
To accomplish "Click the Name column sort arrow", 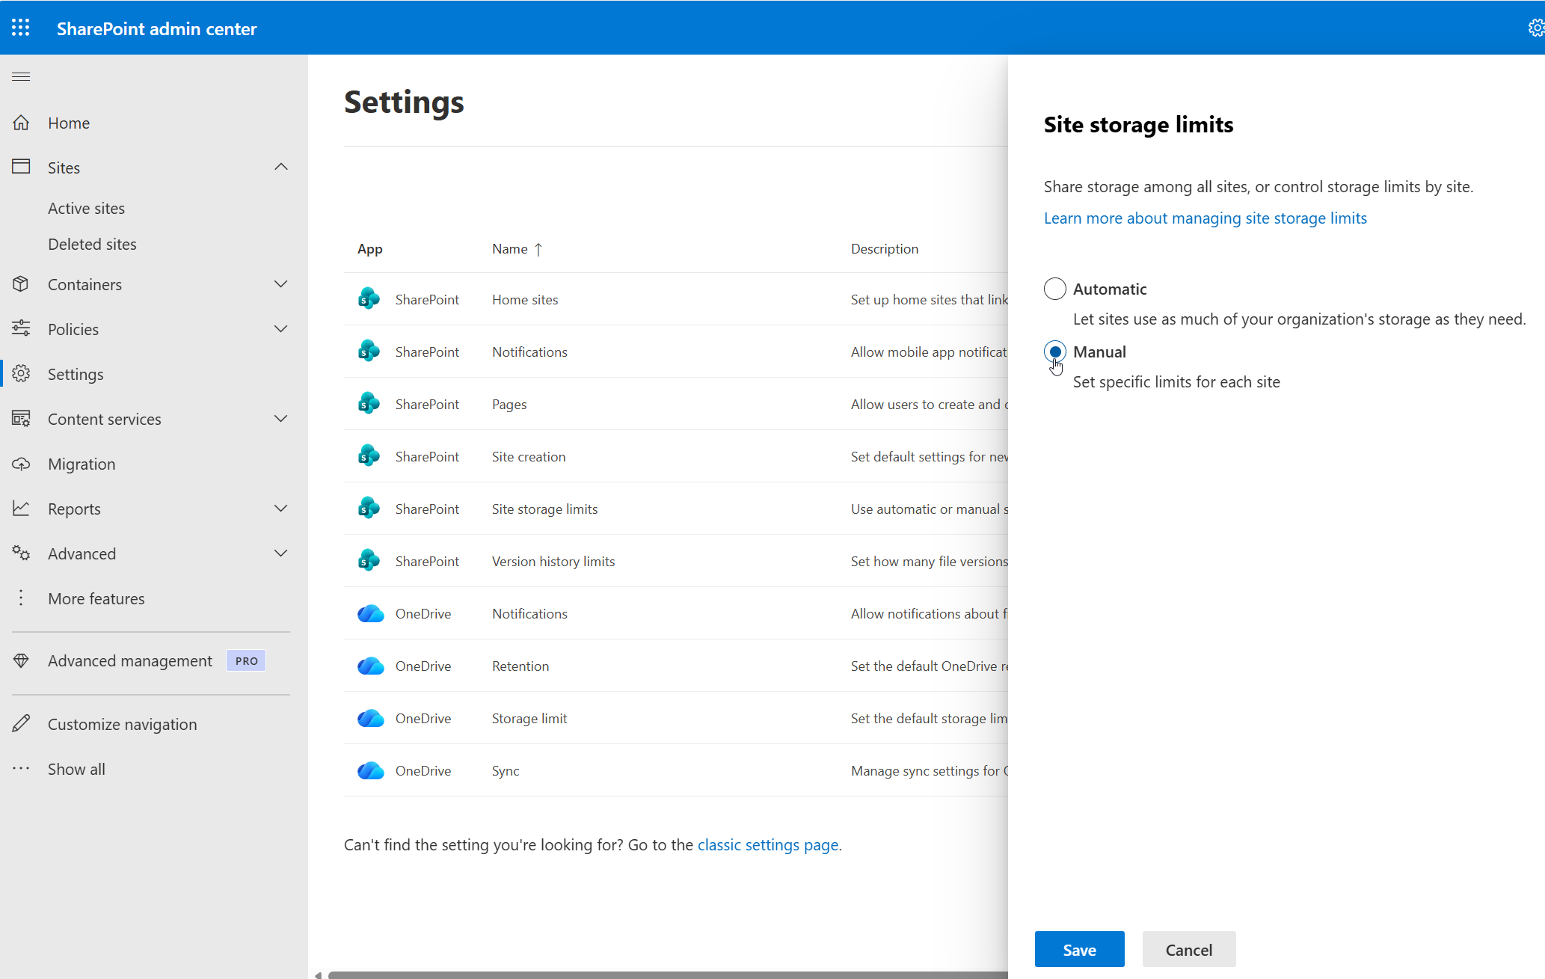I will (x=538, y=249).
